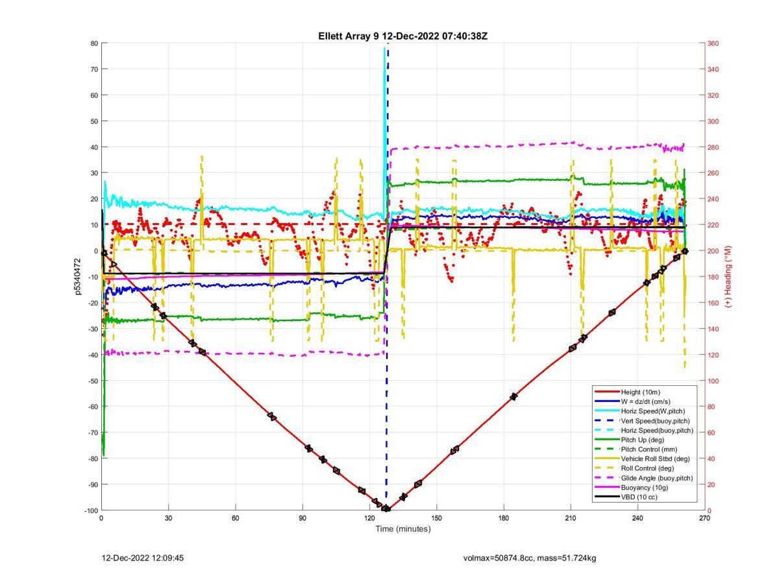Click the magenta Buoyancy line swatch in legend
779x574 pixels.
pos(606,488)
